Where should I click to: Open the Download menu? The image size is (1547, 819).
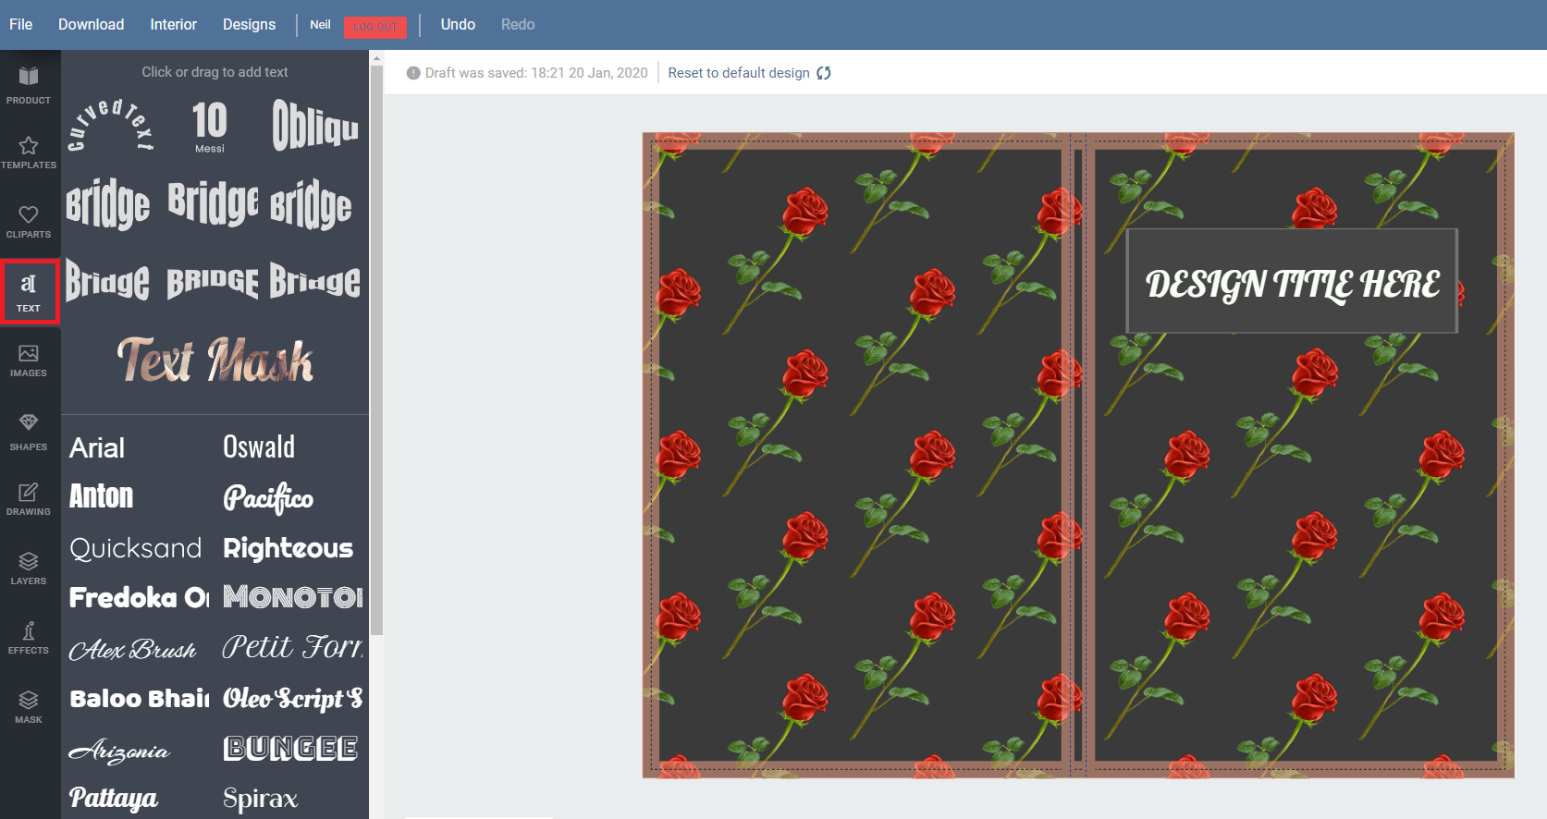(91, 24)
